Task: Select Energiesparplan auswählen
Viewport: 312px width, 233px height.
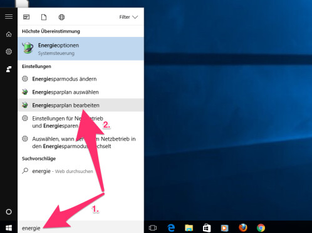Action: point(81,92)
